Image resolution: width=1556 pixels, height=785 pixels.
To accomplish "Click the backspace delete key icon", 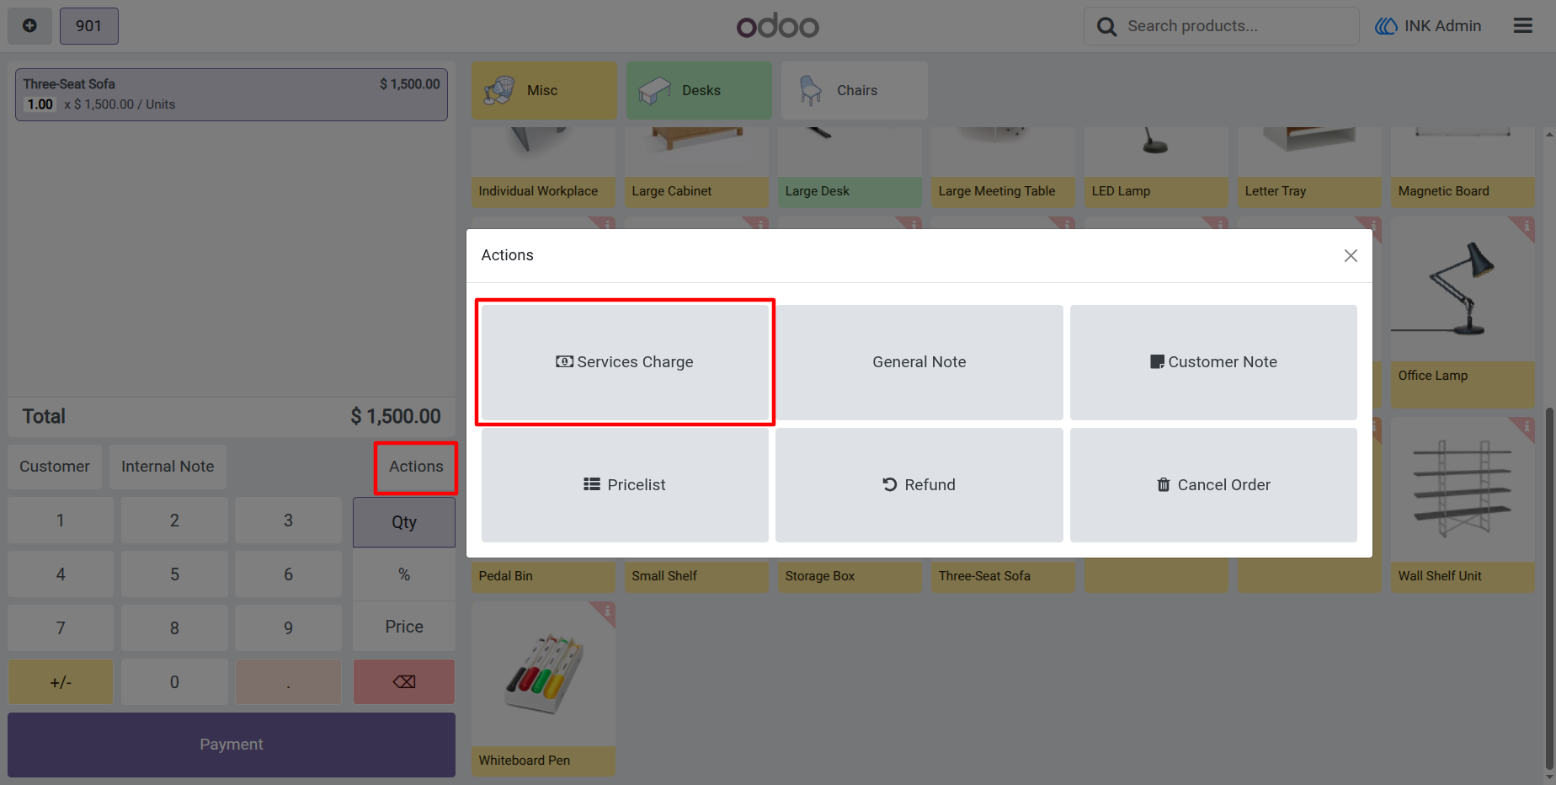I will (404, 681).
